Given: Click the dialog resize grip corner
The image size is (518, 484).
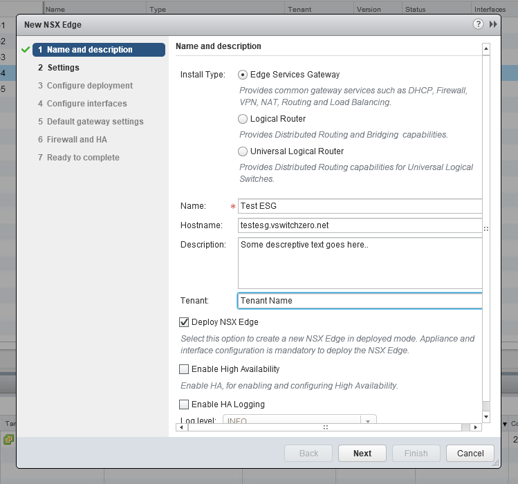Looking at the screenshot, I should [x=496, y=463].
